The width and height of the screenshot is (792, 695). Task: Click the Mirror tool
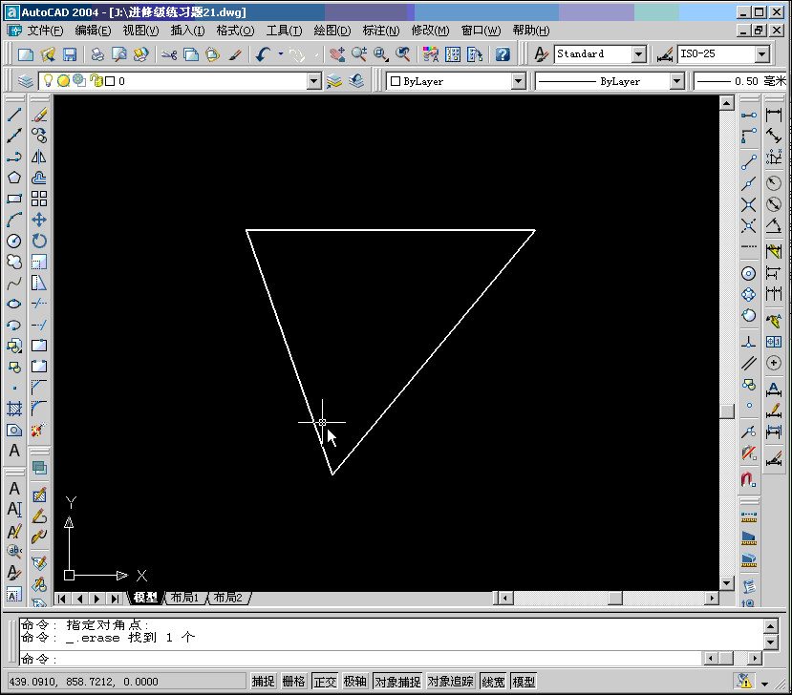[39, 157]
